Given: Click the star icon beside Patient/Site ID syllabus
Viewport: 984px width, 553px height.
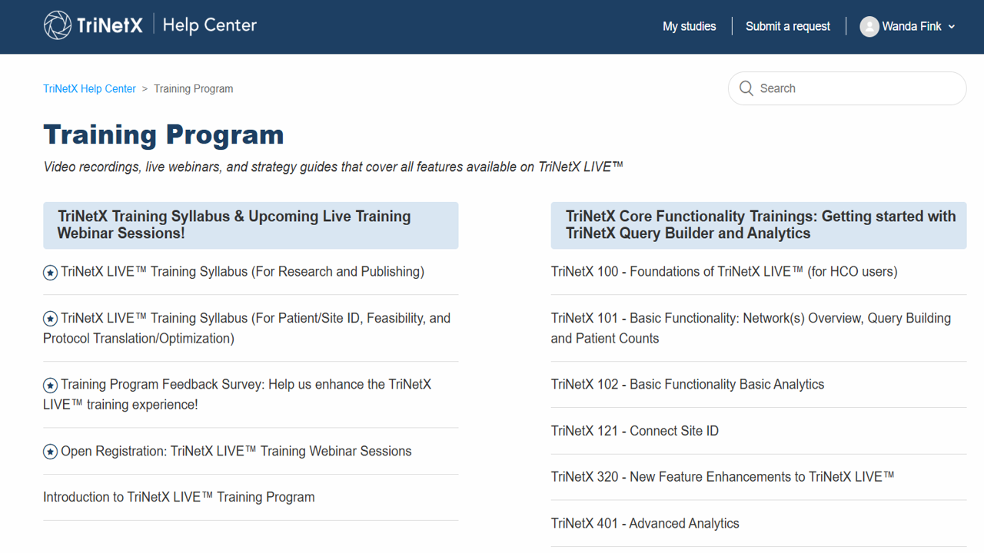Looking at the screenshot, I should pos(50,318).
